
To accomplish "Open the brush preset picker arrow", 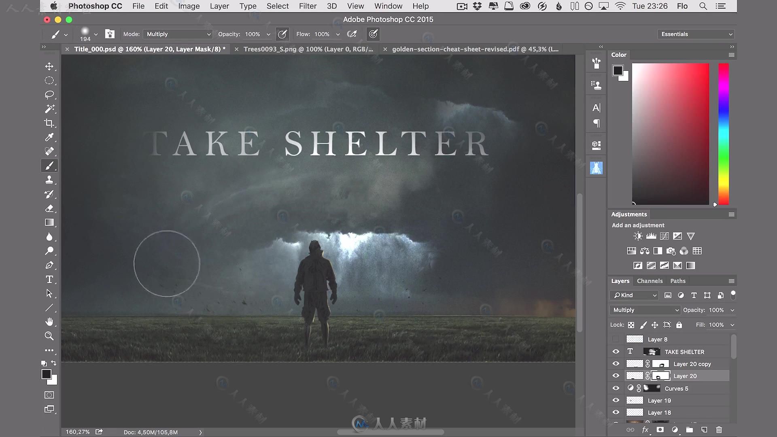I will (x=96, y=34).
